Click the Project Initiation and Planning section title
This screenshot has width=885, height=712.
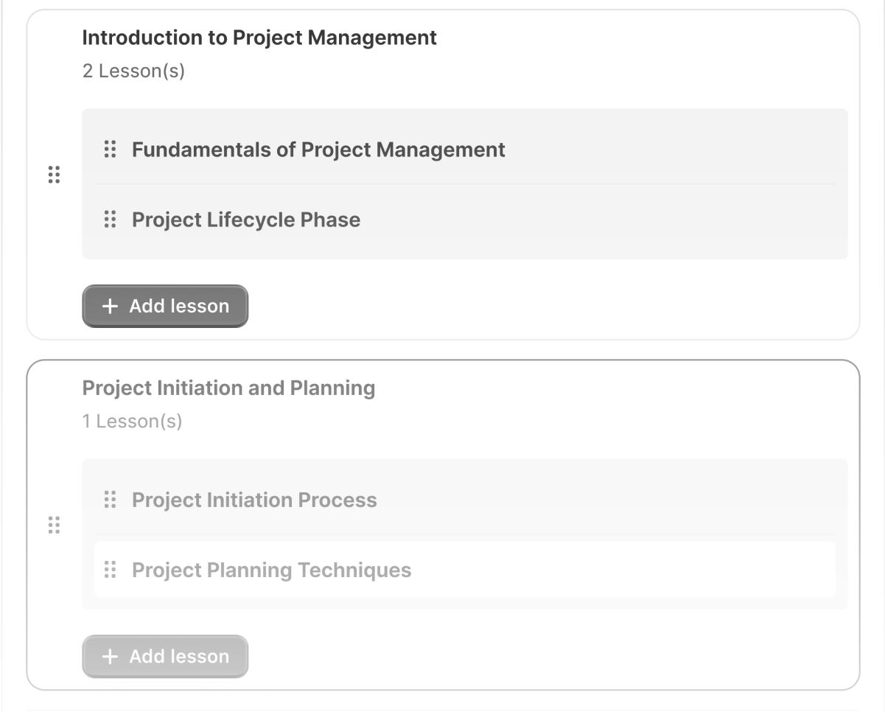pyautogui.click(x=228, y=388)
